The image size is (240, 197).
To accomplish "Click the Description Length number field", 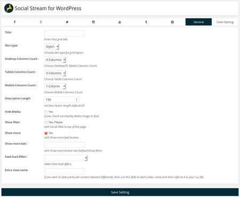I will [62, 100].
